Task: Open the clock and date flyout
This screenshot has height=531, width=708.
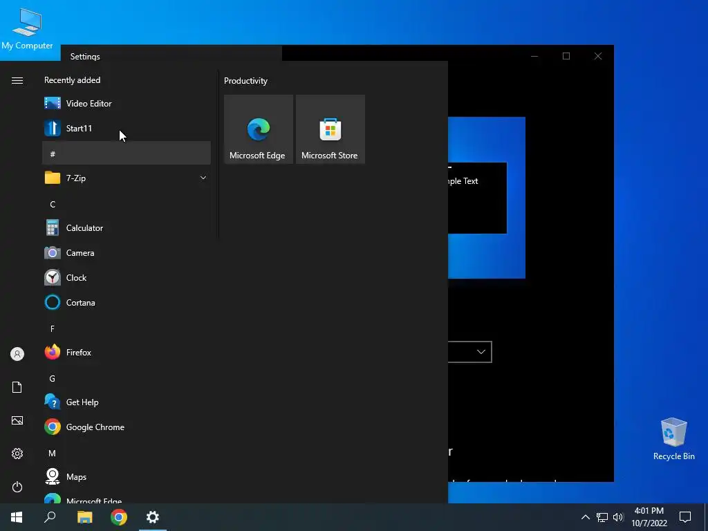Action: coord(649,517)
